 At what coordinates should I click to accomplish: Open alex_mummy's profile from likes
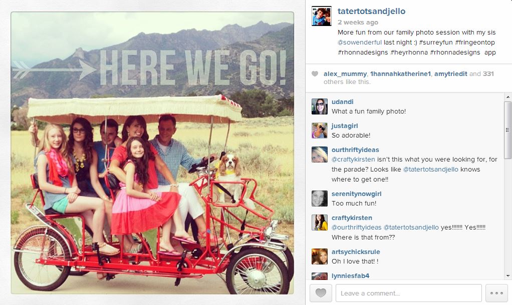[x=345, y=74]
